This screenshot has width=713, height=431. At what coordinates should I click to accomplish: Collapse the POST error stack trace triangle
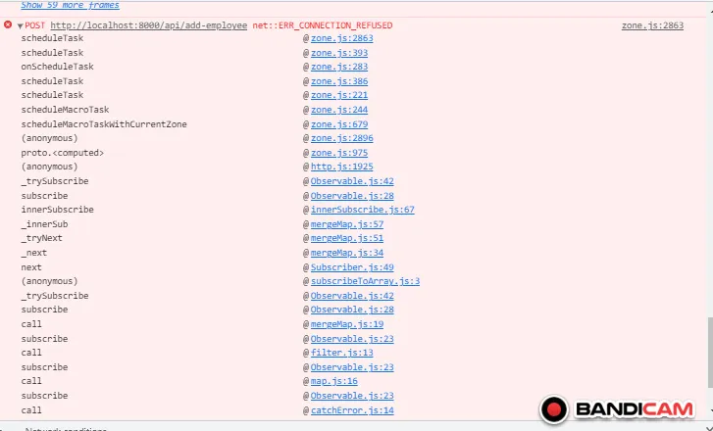click(x=20, y=25)
